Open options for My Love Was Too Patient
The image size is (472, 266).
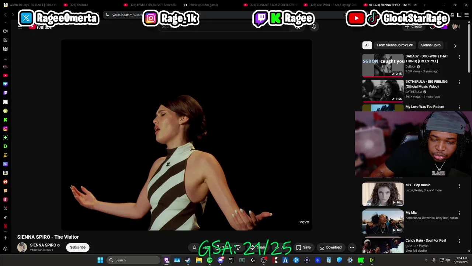click(x=459, y=107)
